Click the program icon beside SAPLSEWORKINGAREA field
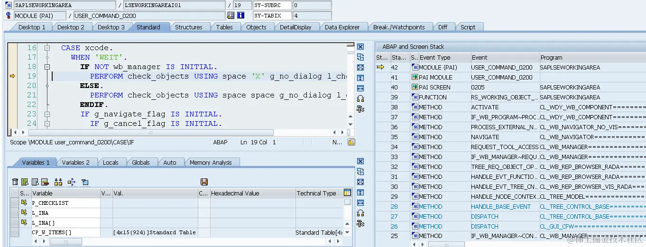 [x=9, y=5]
